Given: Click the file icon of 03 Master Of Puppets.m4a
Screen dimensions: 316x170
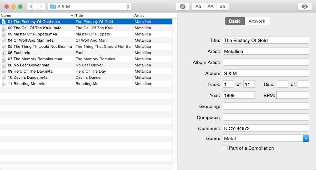Looking at the screenshot, I should coord(4,34).
